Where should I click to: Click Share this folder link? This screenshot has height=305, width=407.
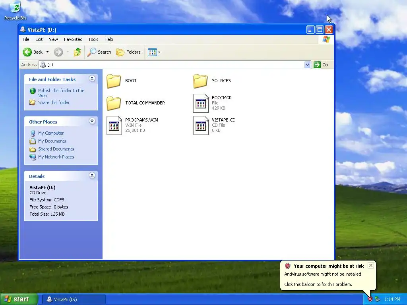point(54,102)
